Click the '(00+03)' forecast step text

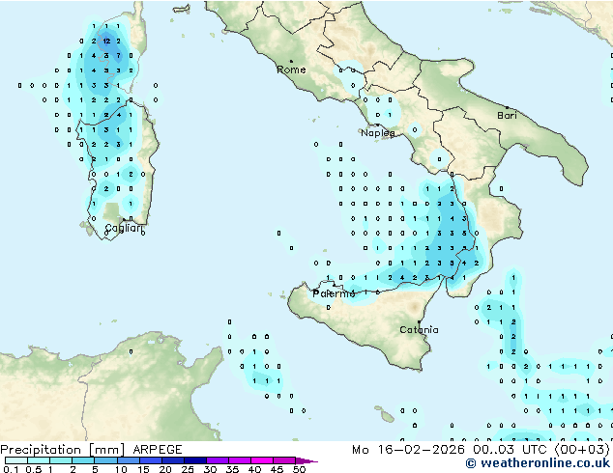(x=582, y=450)
